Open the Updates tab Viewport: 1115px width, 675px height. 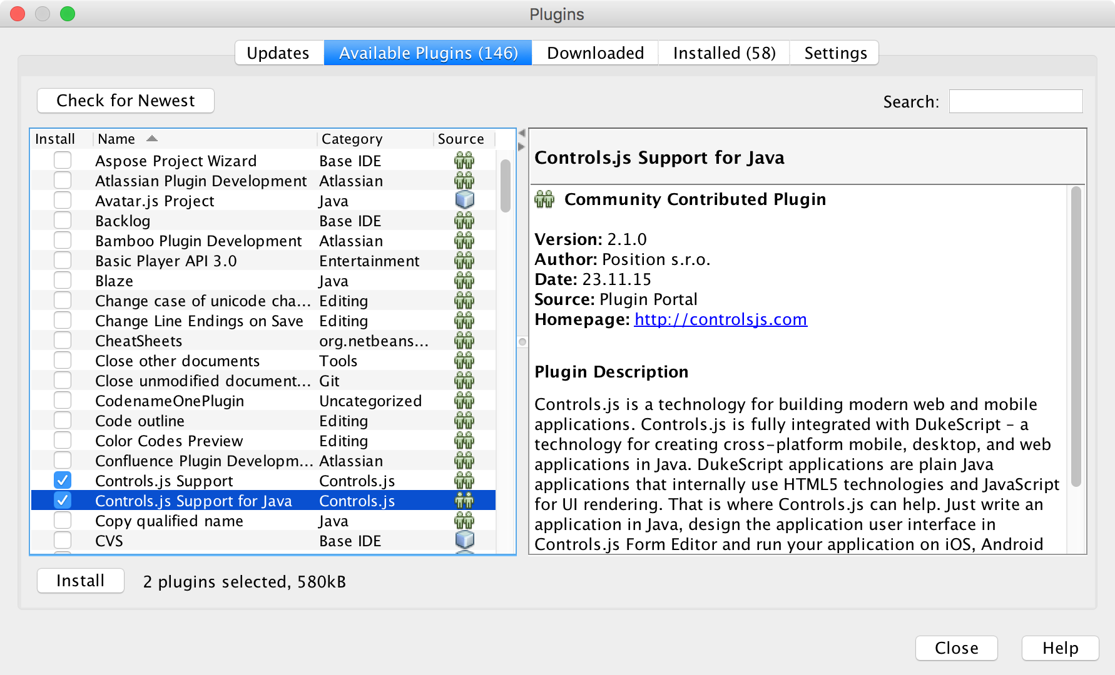(278, 53)
